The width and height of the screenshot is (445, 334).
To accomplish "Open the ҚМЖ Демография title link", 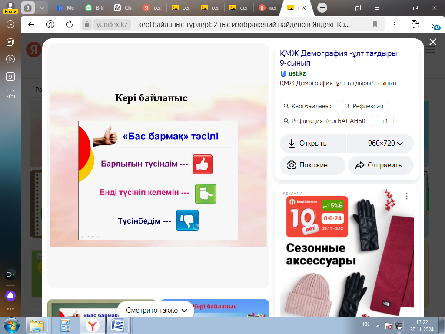I will (x=338, y=58).
